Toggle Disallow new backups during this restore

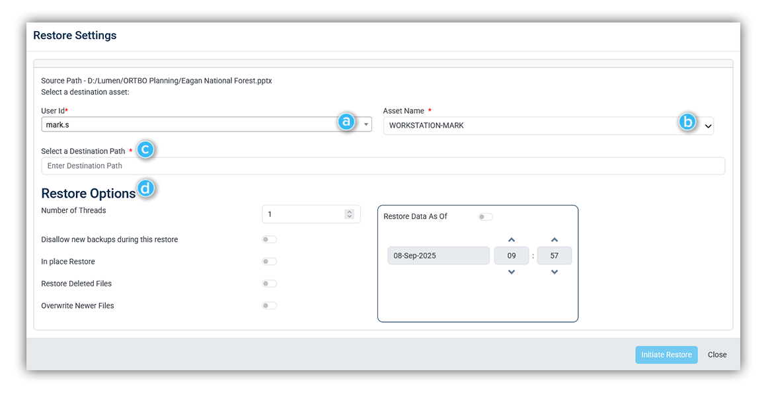point(270,239)
